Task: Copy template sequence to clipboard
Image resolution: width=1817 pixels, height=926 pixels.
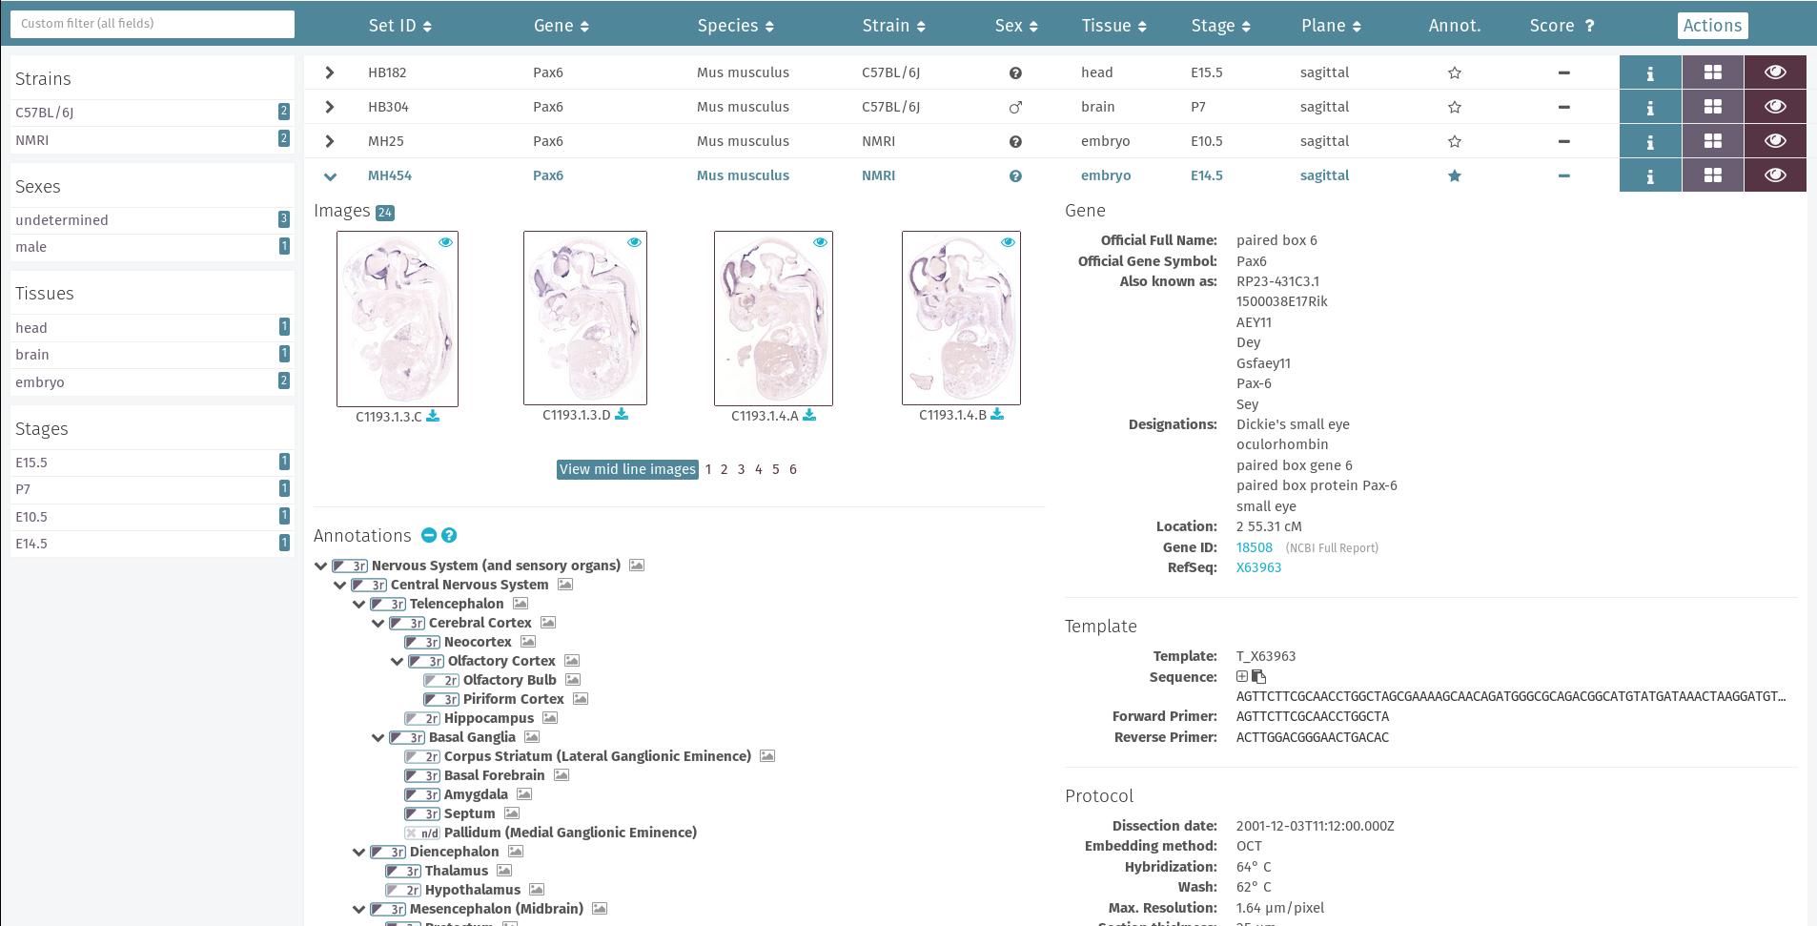Action: [1258, 676]
